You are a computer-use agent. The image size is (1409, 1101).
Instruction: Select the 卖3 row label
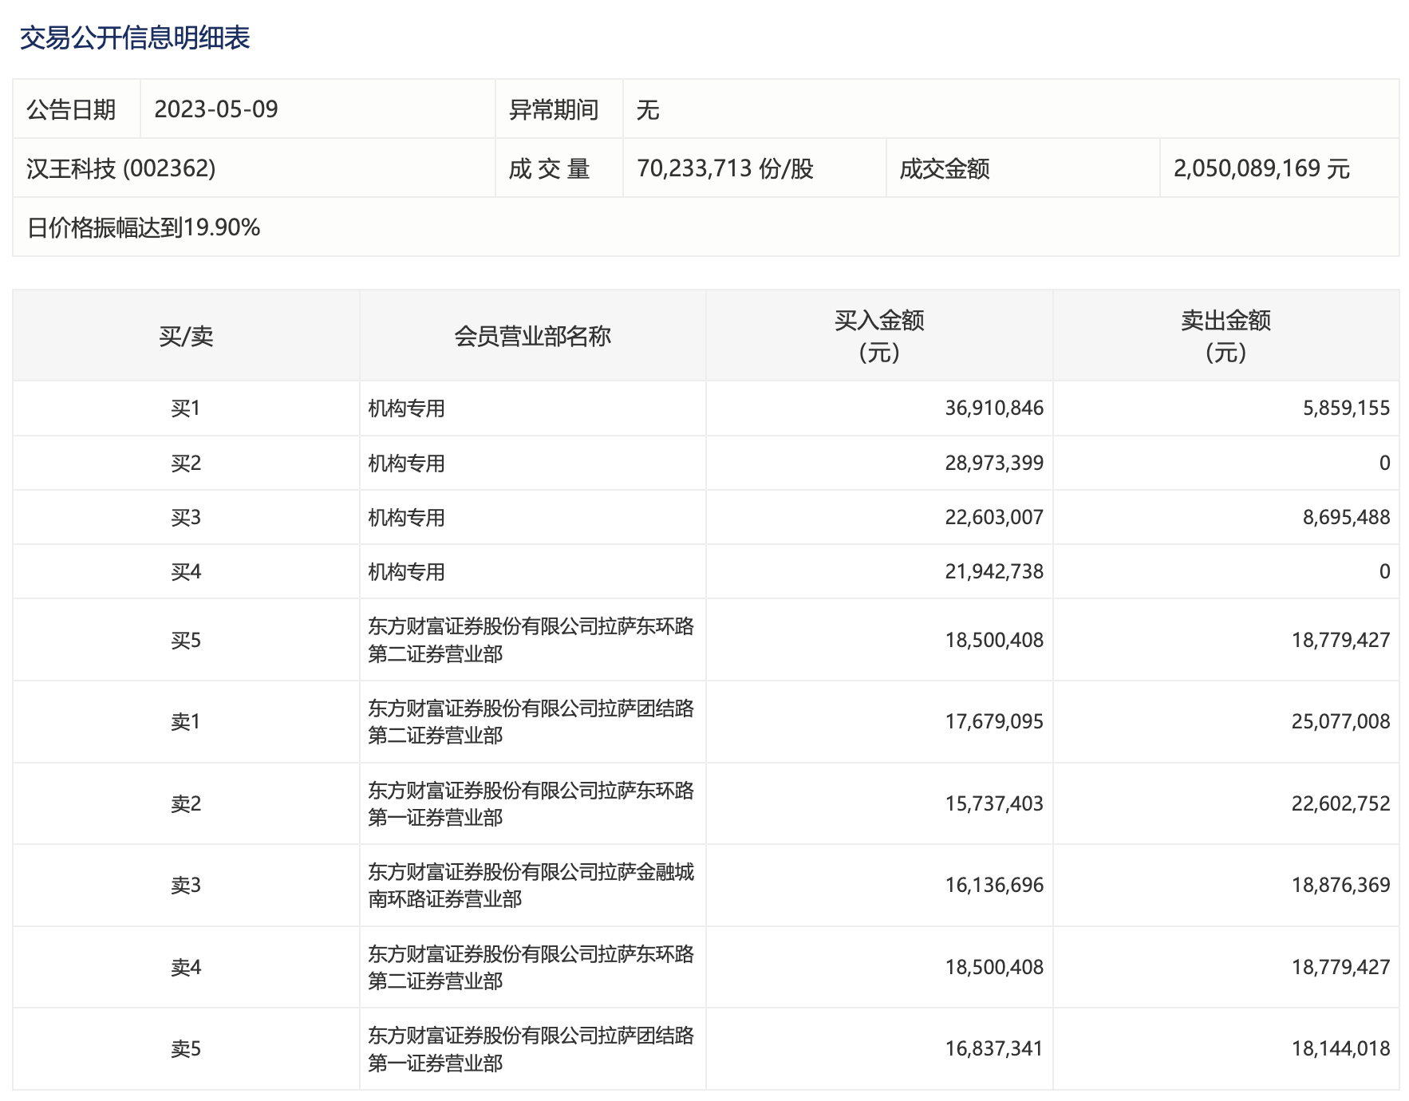point(186,885)
